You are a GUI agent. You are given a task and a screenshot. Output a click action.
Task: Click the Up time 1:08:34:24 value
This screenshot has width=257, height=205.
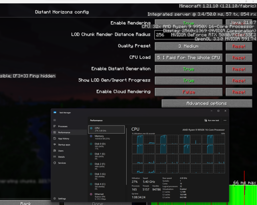click(139, 197)
